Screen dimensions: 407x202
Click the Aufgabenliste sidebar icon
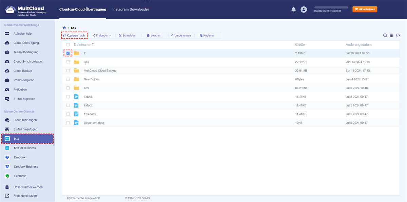(7, 34)
